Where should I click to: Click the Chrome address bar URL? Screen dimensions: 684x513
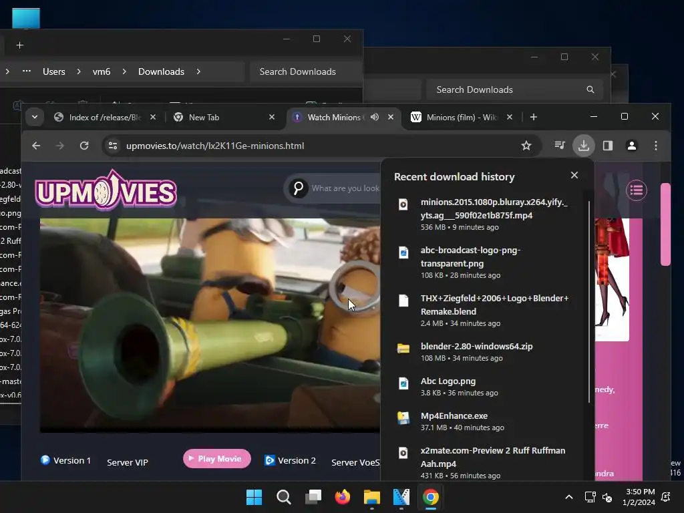tap(215, 146)
